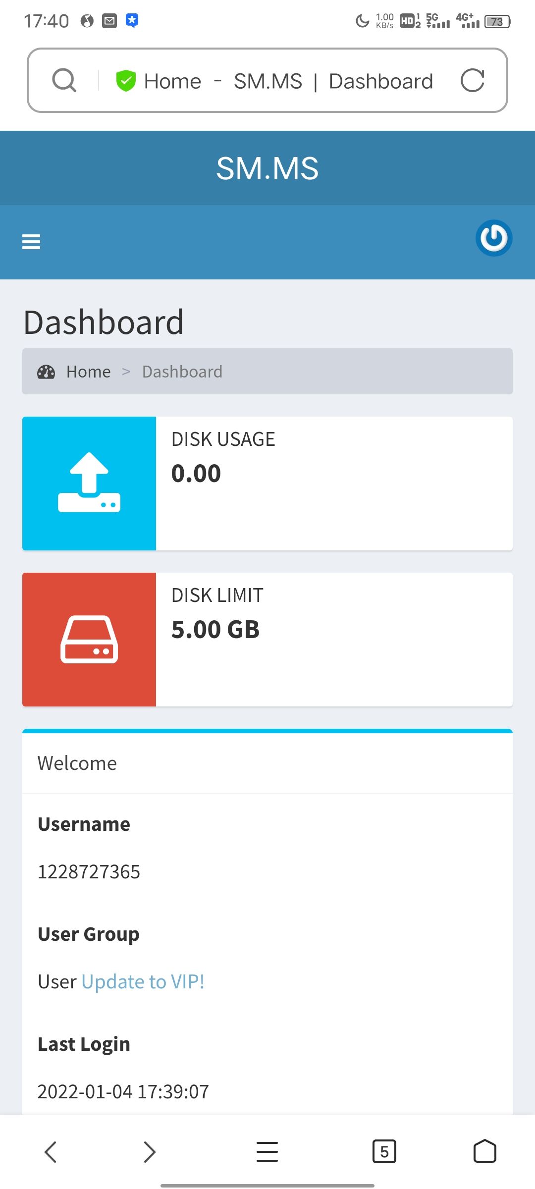Click the 0.00 disk usage value
Viewport: 535px width, 1189px height.
click(196, 473)
